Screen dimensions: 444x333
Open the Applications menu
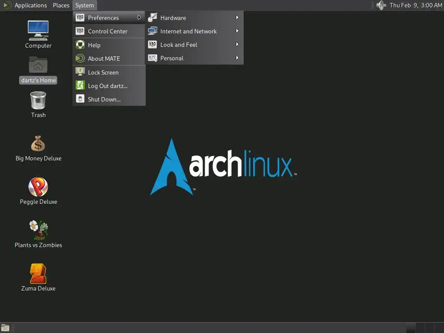click(x=31, y=5)
